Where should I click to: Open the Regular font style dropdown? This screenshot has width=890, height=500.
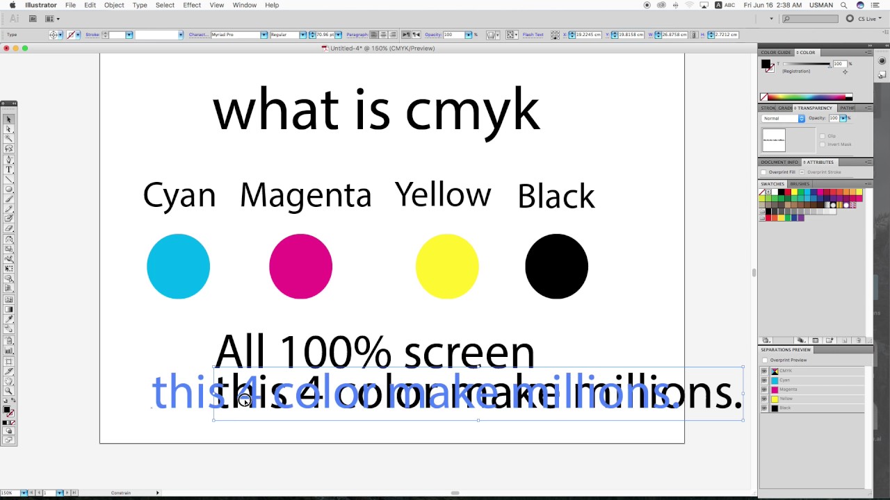[x=305, y=35]
